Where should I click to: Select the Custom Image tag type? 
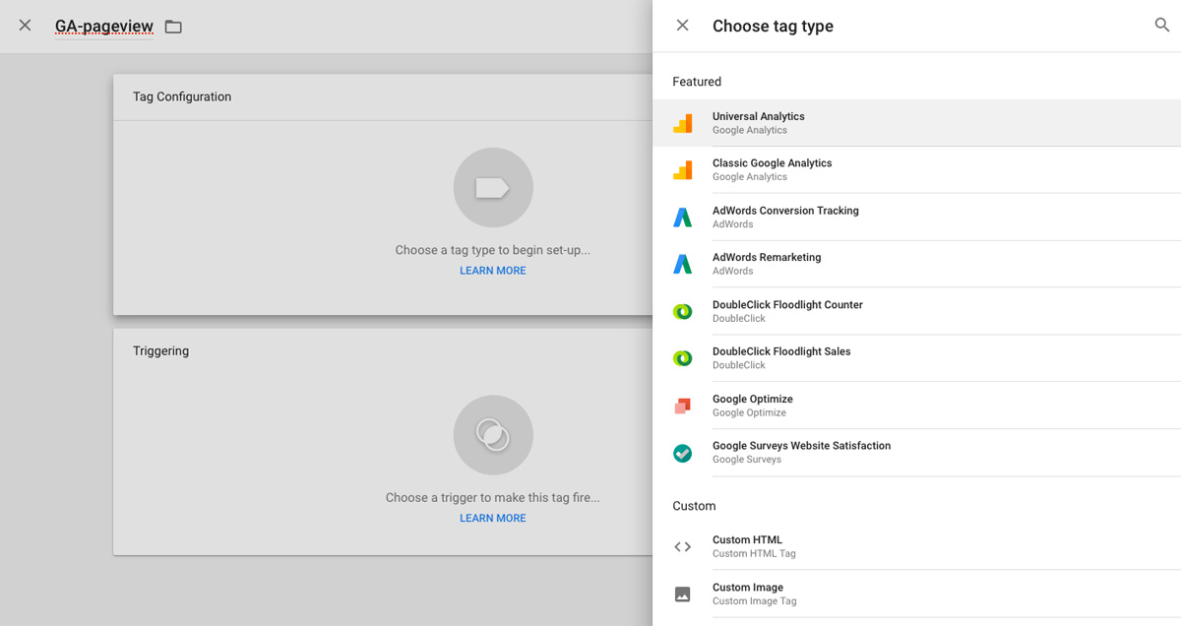(x=916, y=594)
